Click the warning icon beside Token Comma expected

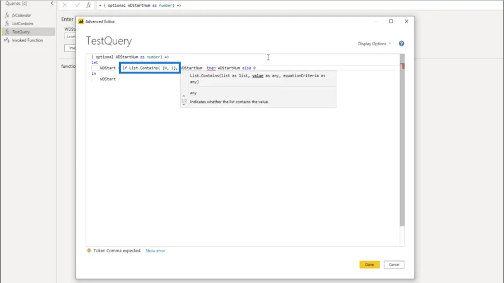[x=89, y=250]
